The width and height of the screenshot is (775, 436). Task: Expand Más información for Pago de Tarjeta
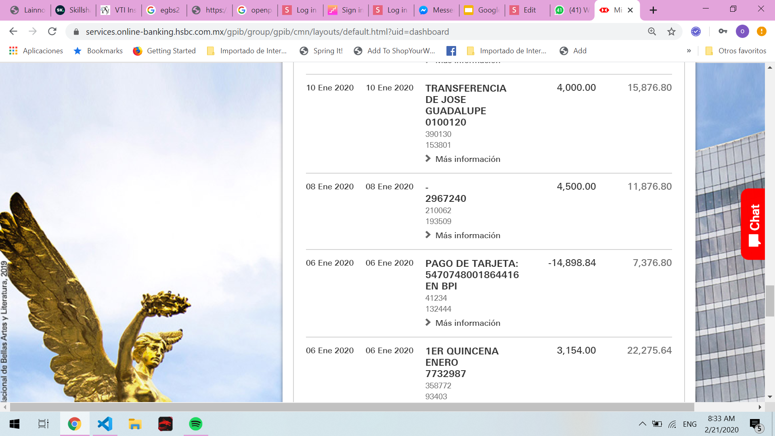tap(467, 323)
